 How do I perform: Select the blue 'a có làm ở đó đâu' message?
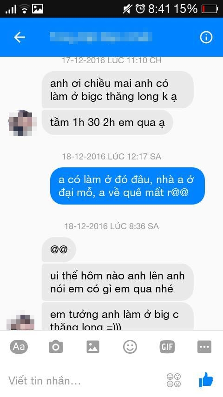[127, 186]
